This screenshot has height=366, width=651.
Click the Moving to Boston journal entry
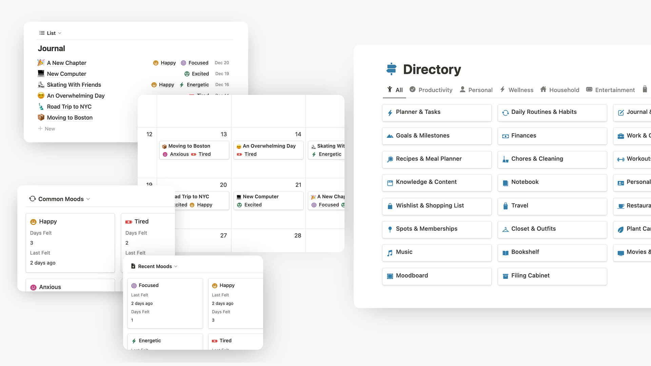69,117
